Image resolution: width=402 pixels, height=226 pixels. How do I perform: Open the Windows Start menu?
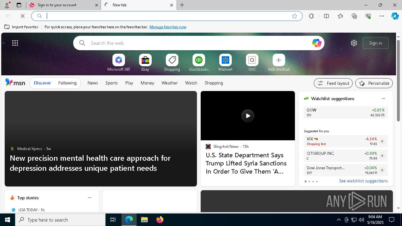[x=8, y=220]
